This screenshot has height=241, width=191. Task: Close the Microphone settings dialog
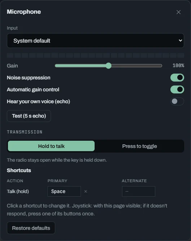(x=178, y=12)
